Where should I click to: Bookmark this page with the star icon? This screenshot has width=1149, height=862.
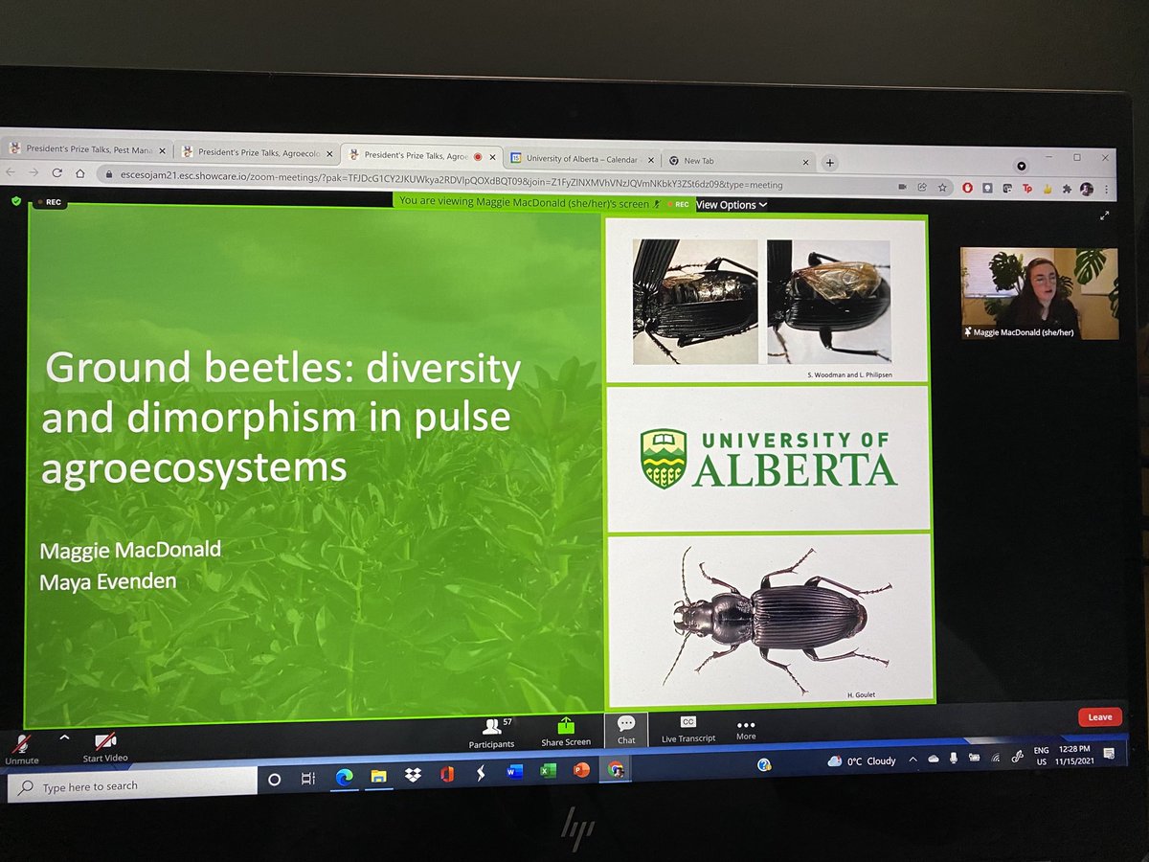pos(943,188)
